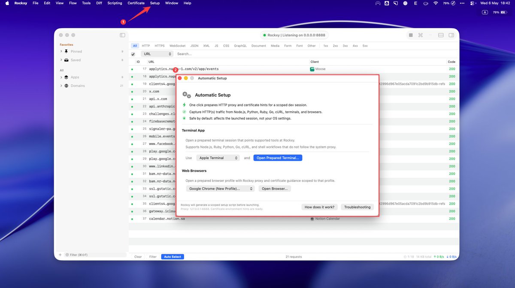This screenshot has height=288, width=515.
Task: Open the Diff menu
Action: [x=99, y=3]
